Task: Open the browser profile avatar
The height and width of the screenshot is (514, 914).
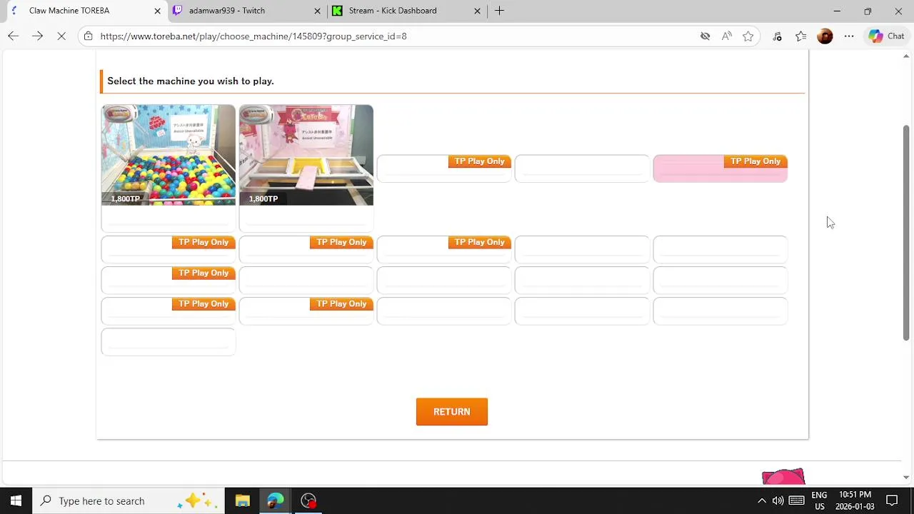Action: coord(825,36)
